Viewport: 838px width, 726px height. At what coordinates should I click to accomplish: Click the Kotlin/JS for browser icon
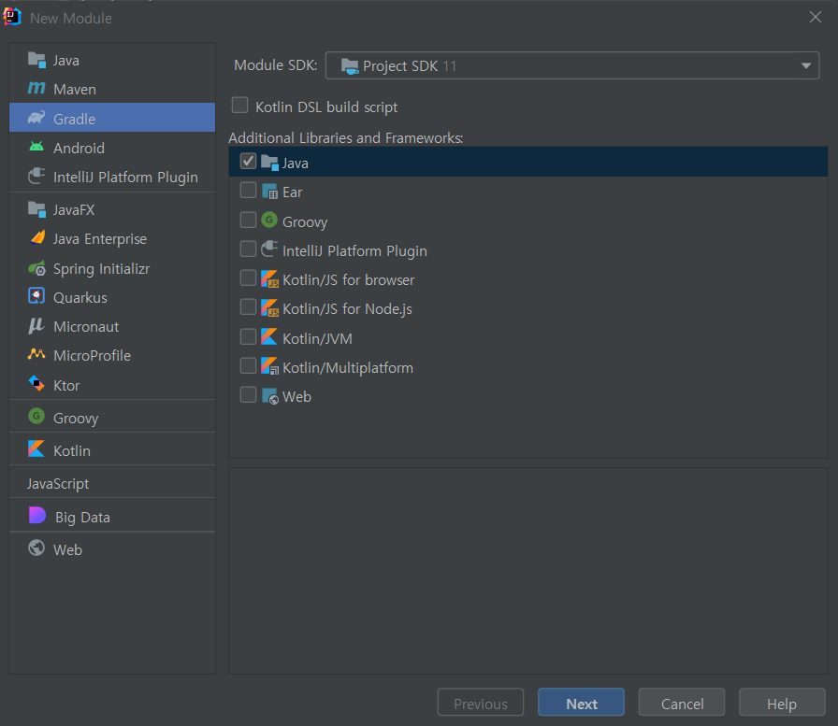[270, 279]
